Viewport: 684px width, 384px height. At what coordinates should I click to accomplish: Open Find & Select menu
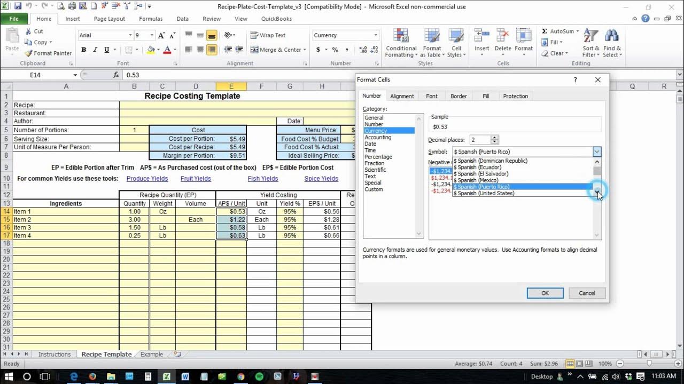pyautogui.click(x=612, y=43)
